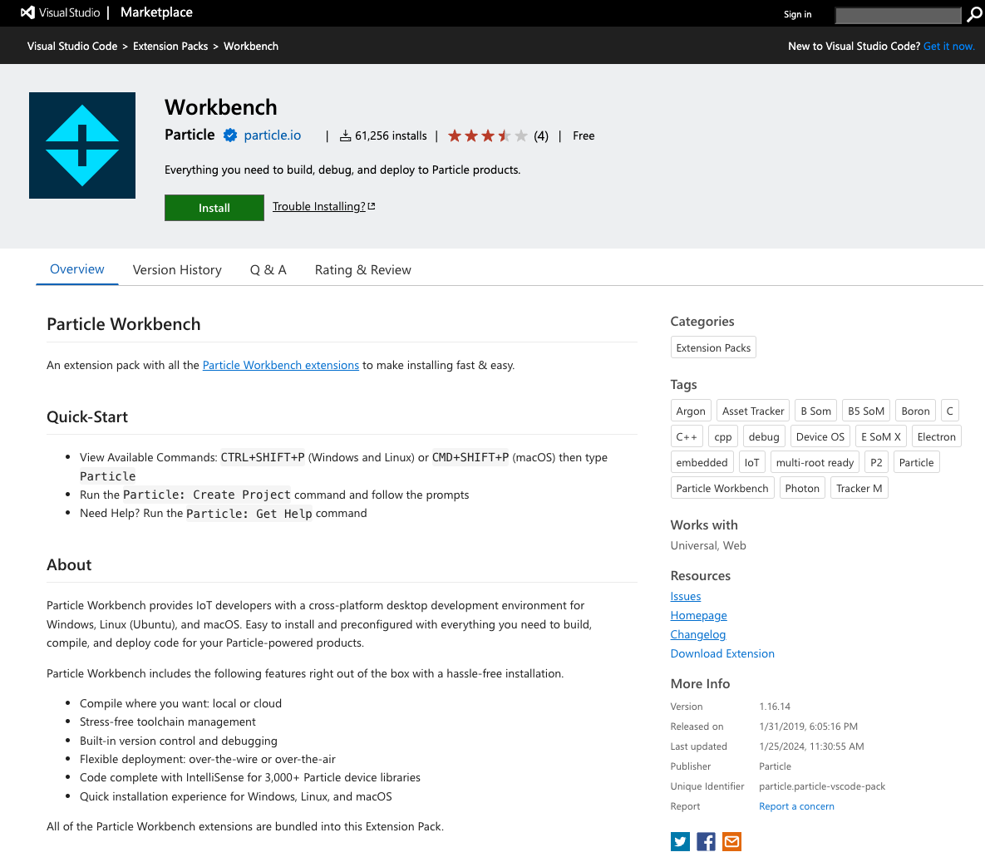
Task: Click the green Install button
Action: click(x=214, y=208)
